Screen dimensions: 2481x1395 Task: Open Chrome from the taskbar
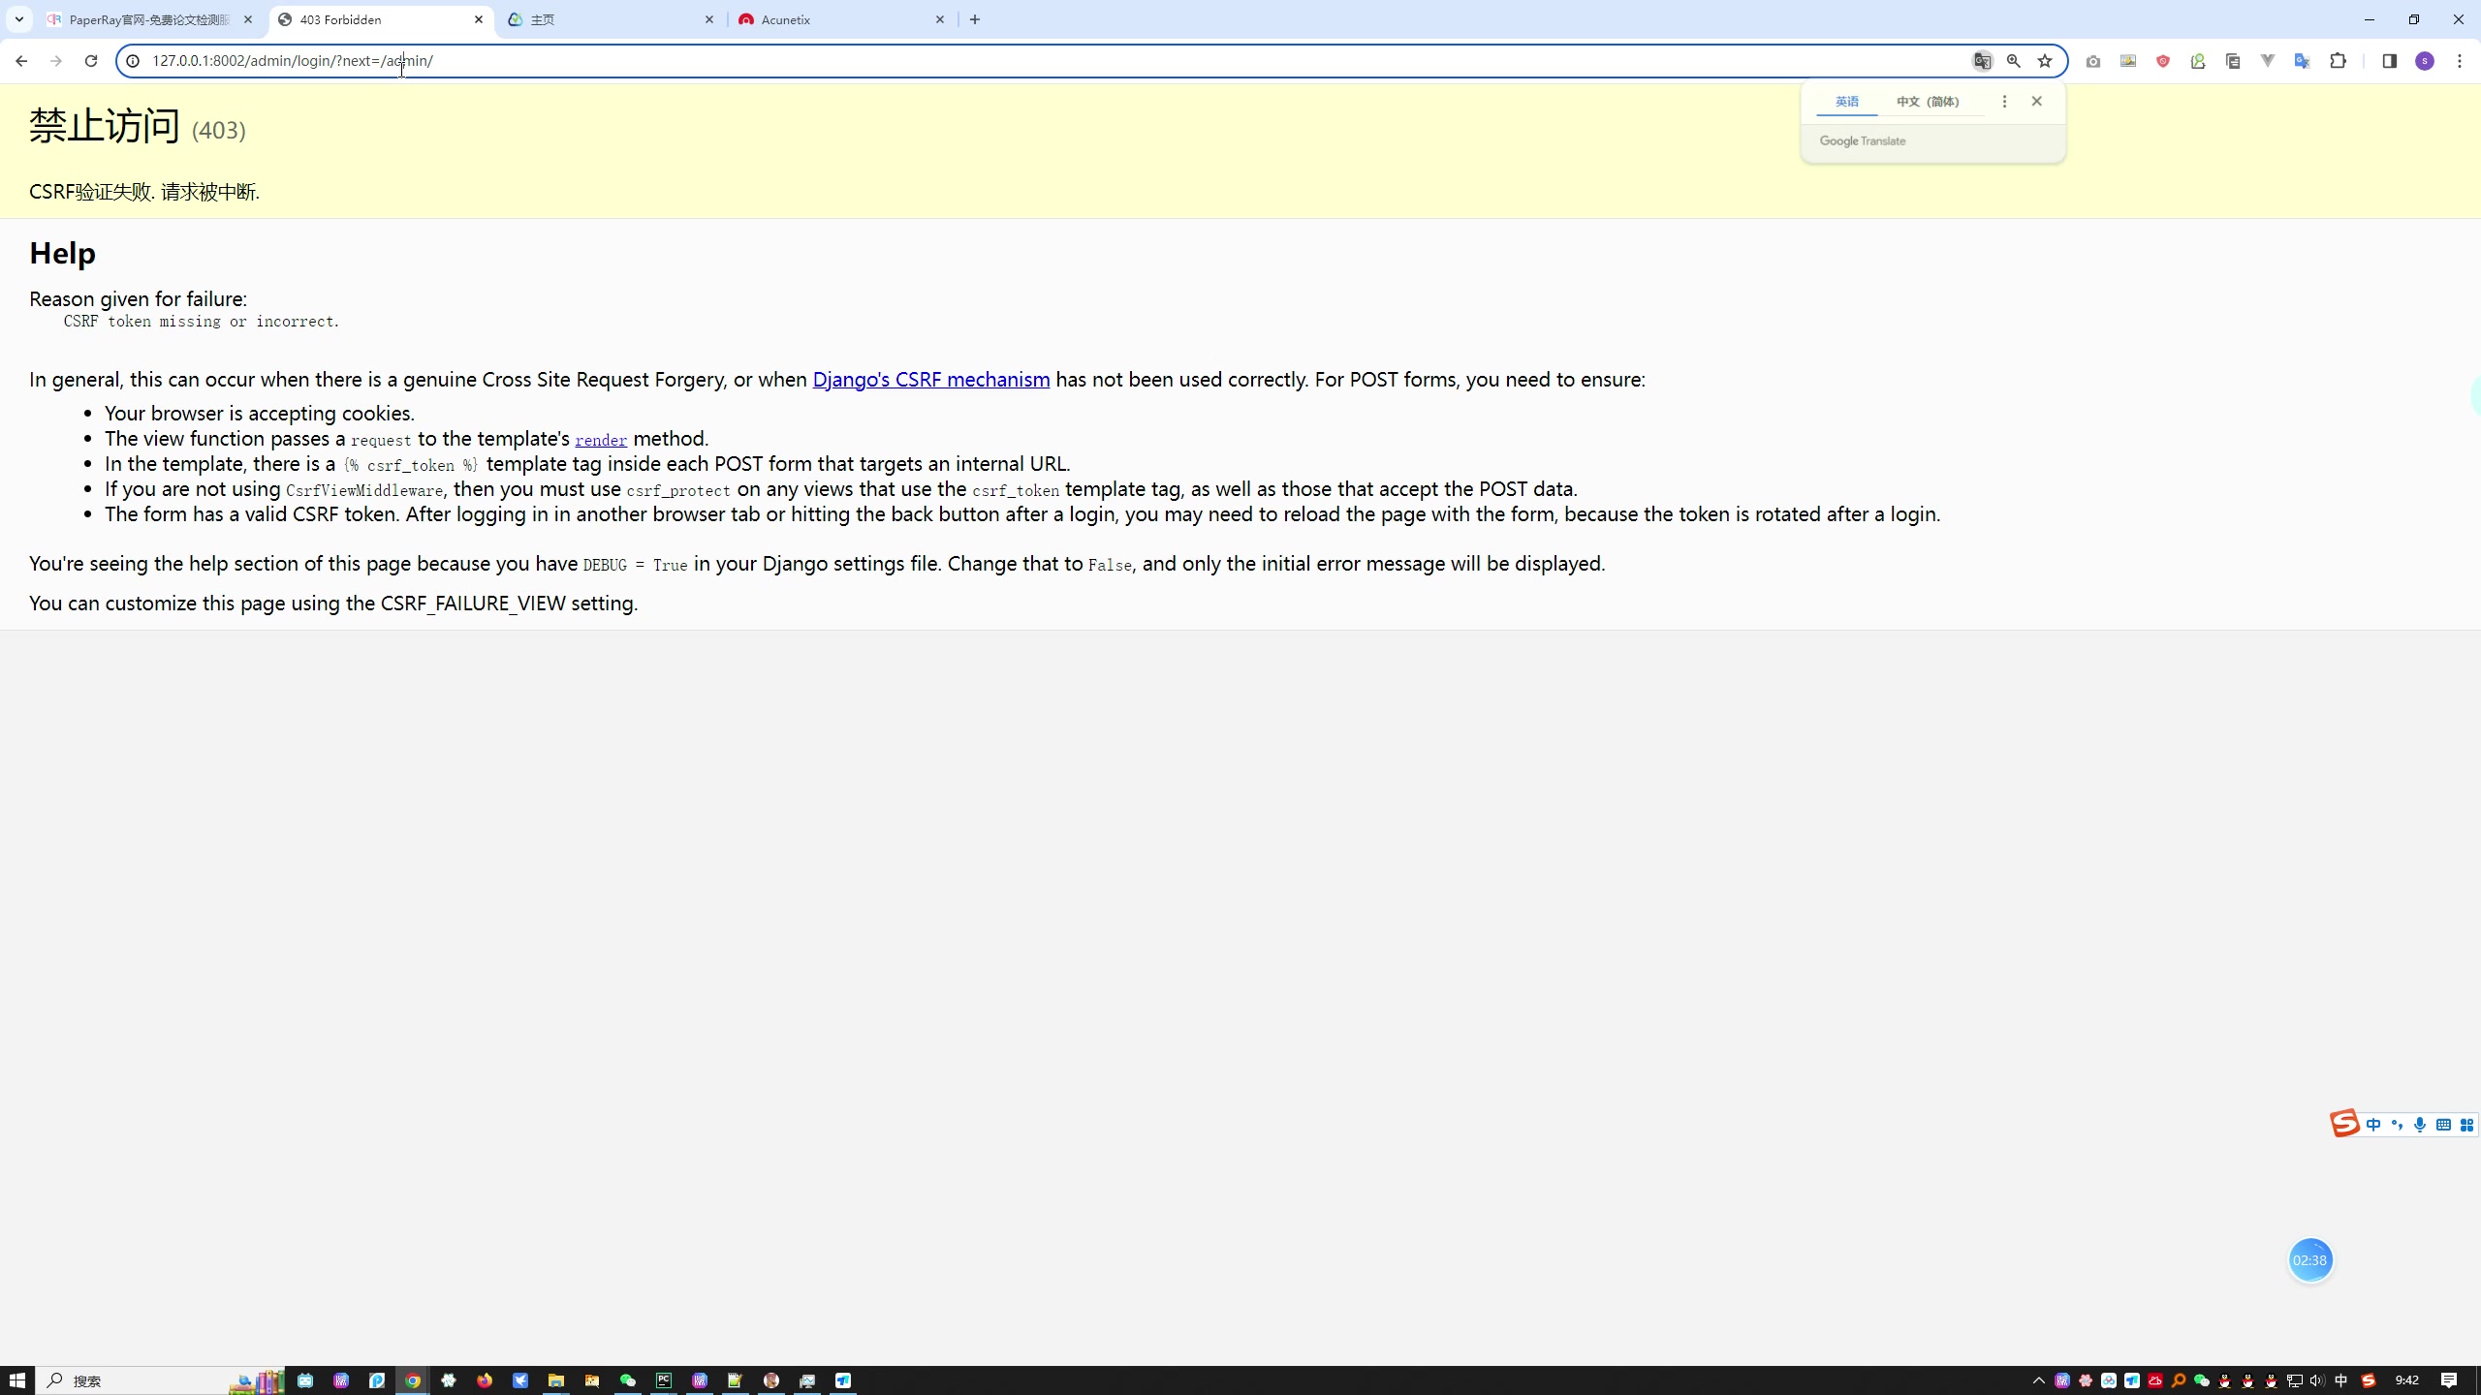pyautogui.click(x=413, y=1380)
